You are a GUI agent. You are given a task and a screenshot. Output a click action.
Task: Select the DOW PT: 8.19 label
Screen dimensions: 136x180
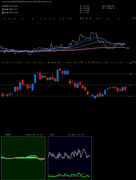[x=11, y=13]
